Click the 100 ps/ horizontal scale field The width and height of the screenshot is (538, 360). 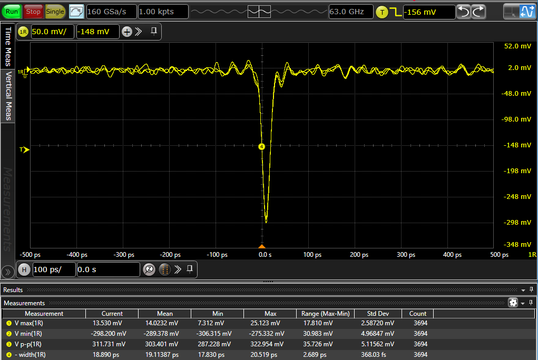53,270
